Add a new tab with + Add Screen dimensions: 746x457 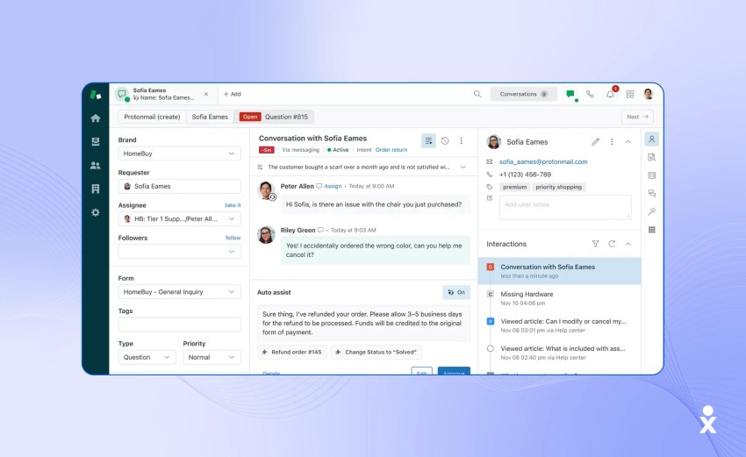point(233,94)
